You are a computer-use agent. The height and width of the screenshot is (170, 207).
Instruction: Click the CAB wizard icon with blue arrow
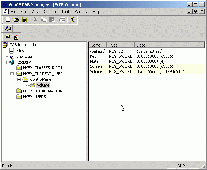click(8, 29)
